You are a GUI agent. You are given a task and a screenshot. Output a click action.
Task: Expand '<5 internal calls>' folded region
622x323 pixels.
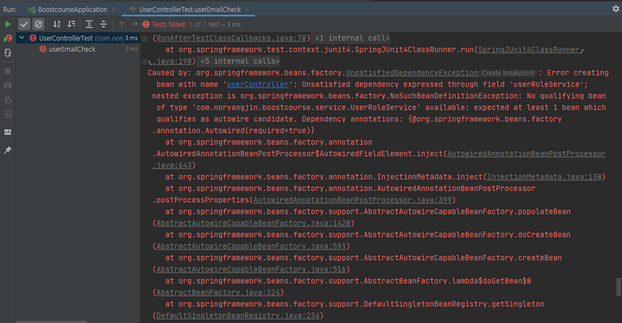pos(240,61)
